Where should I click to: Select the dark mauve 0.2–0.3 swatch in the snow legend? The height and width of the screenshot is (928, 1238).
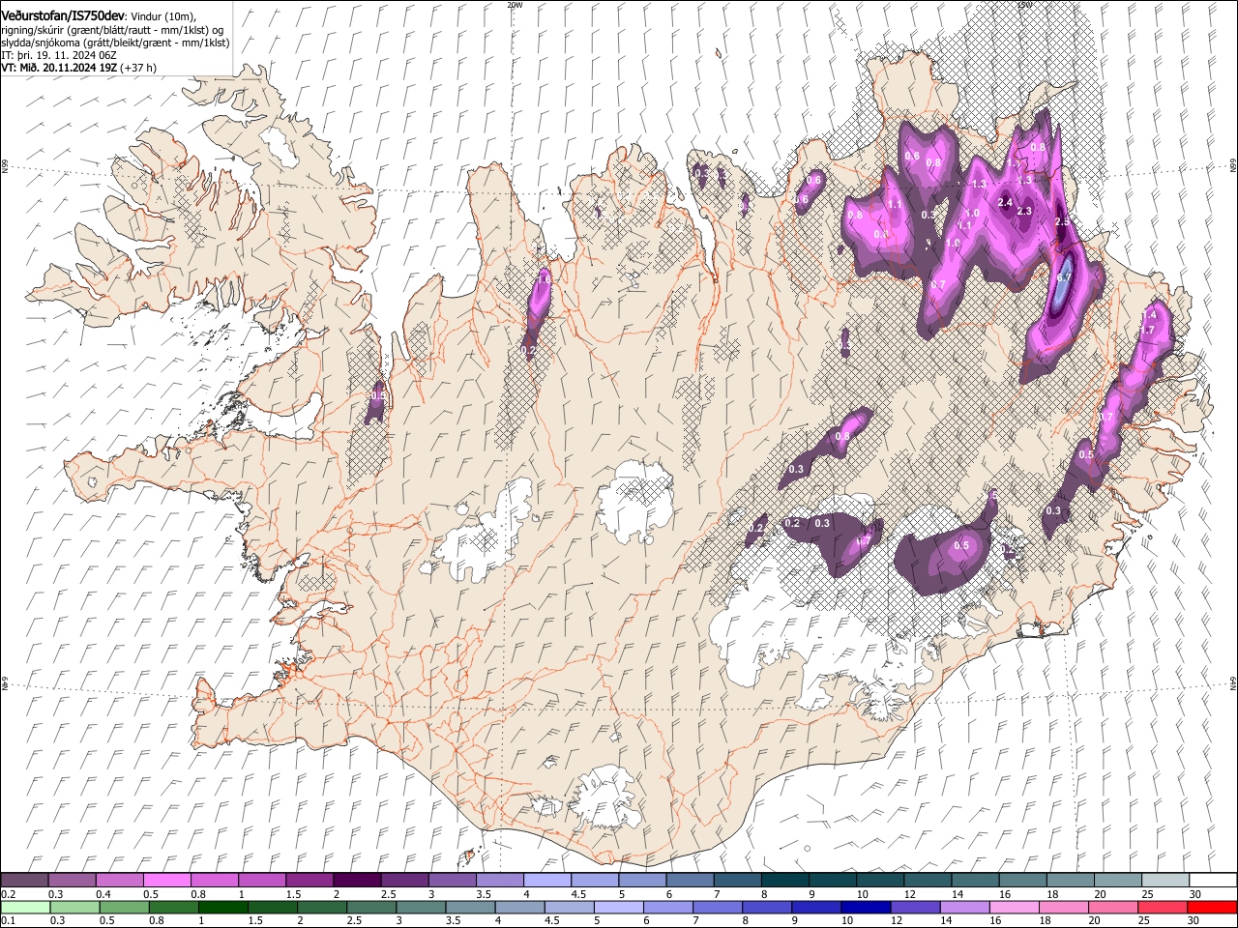[x=24, y=880]
